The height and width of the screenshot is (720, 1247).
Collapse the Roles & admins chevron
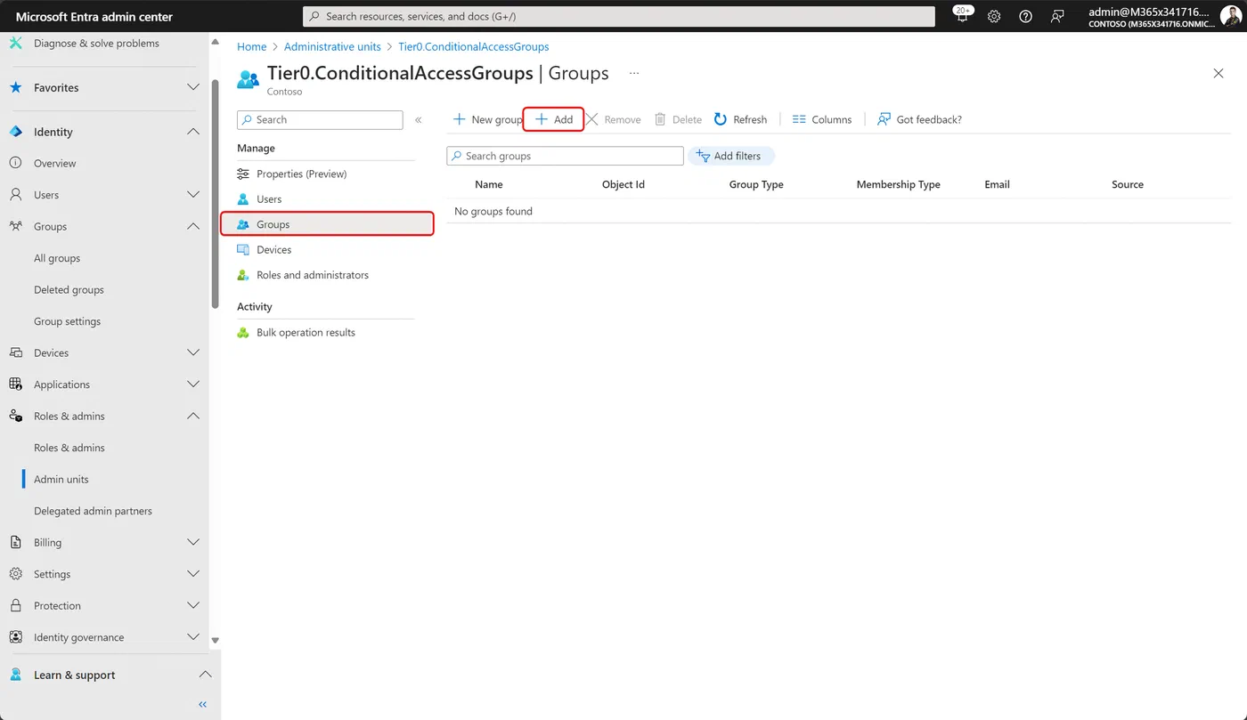click(193, 416)
